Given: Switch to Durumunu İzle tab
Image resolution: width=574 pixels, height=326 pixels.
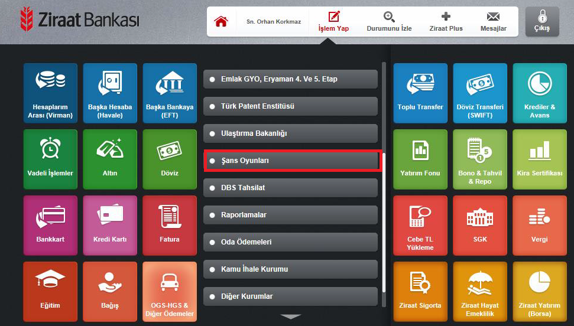Looking at the screenshot, I should 389,22.
